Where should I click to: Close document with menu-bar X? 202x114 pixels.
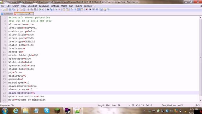[x=201, y=6]
